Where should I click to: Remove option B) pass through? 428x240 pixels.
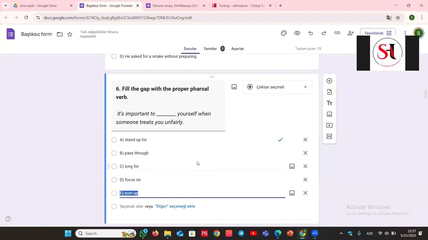coord(305,153)
